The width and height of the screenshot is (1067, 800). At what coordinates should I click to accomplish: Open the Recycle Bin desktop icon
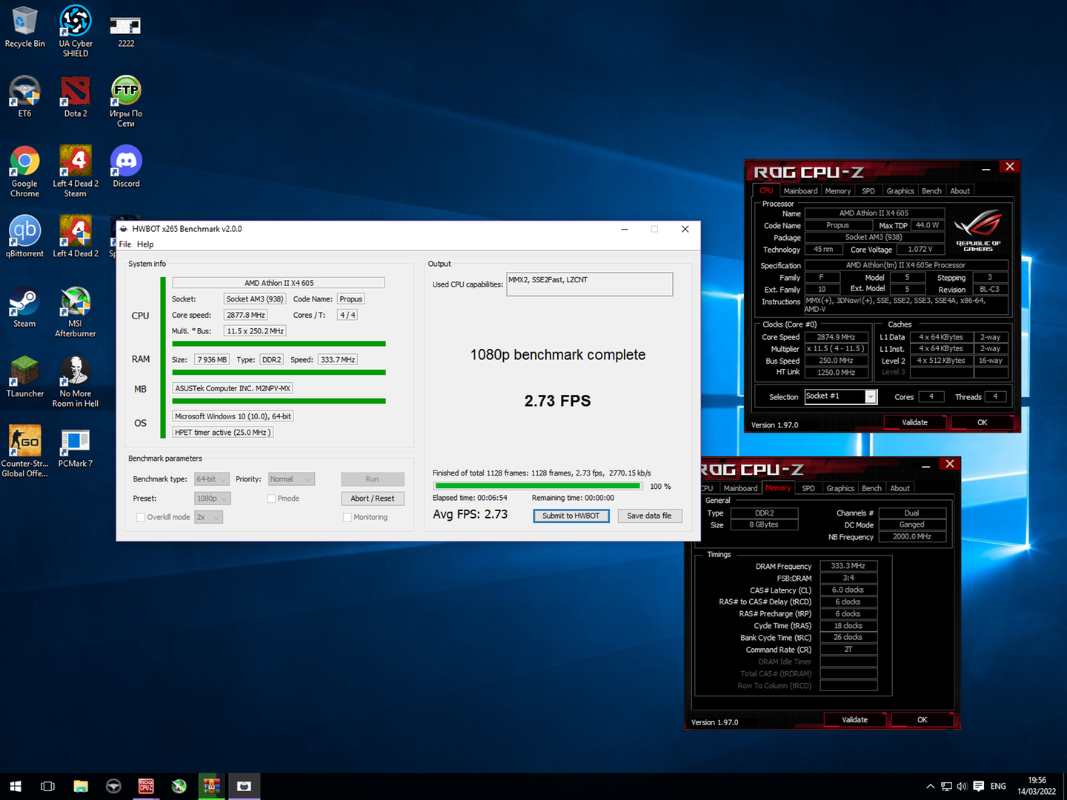tap(24, 28)
